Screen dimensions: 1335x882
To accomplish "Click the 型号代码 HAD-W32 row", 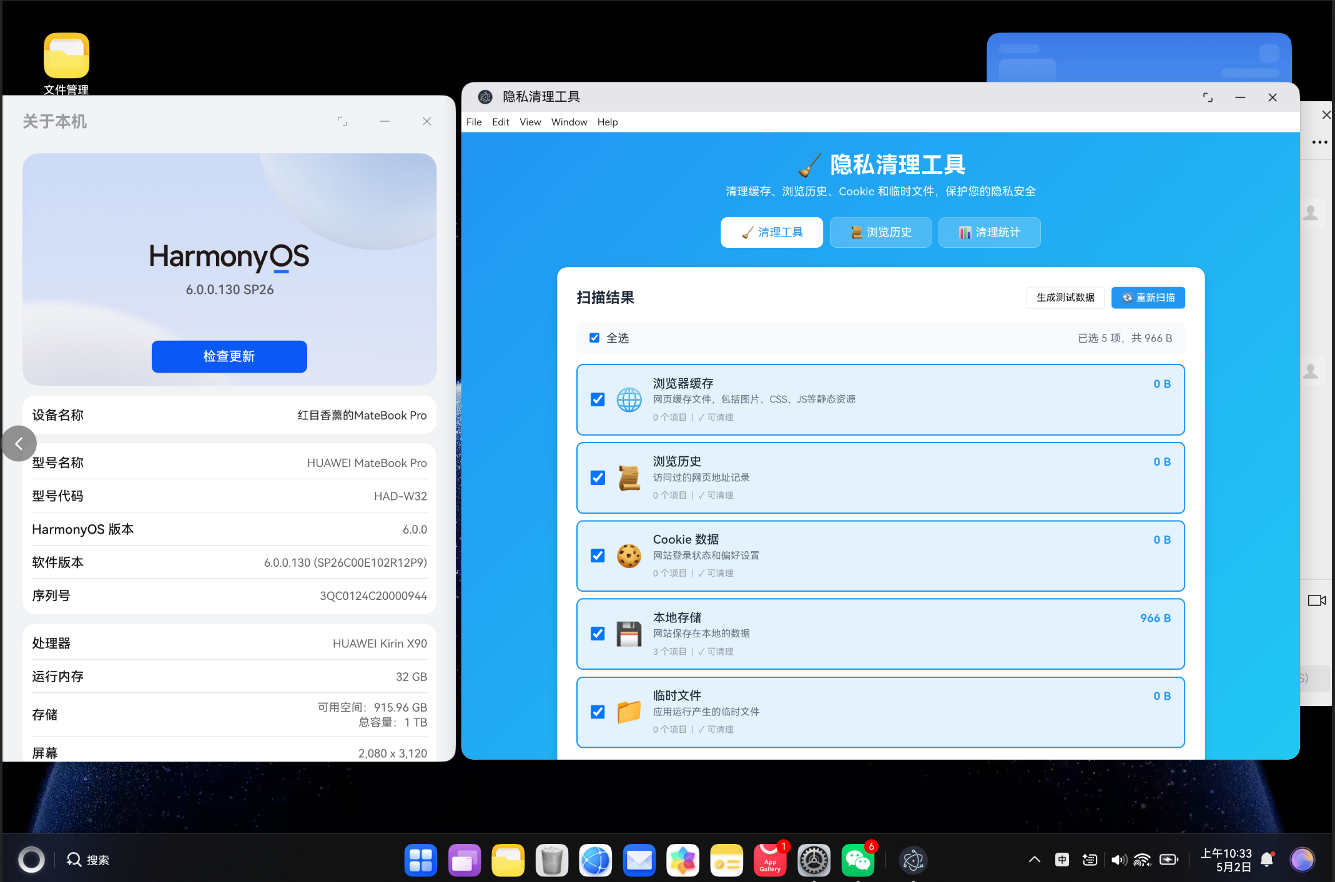I will (229, 496).
